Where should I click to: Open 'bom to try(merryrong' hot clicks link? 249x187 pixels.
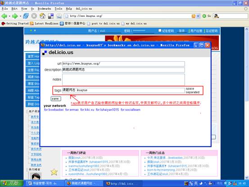click(x=161, y=170)
